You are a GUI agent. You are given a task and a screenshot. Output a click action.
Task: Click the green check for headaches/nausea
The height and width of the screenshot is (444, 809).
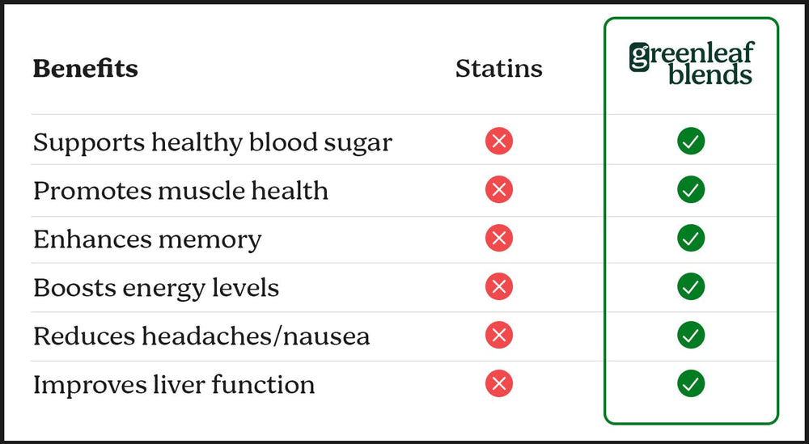pyautogui.click(x=691, y=335)
